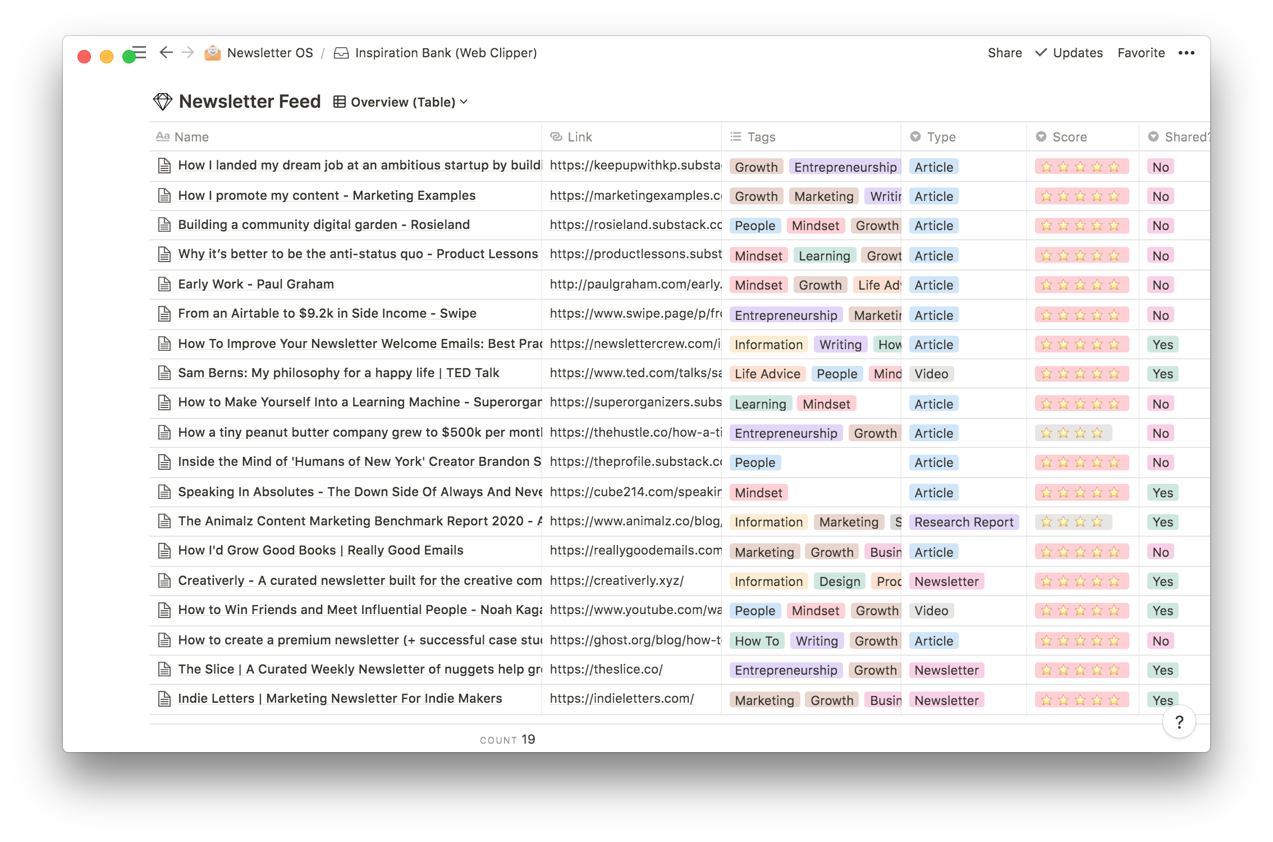
Task: Click page icon for Sam Berns TED Talk row
Action: point(164,373)
